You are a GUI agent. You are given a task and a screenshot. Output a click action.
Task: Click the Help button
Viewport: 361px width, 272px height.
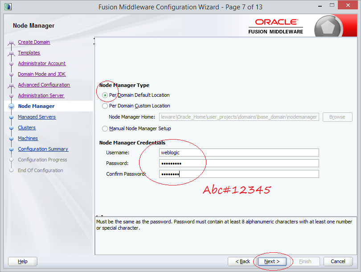[23, 261]
